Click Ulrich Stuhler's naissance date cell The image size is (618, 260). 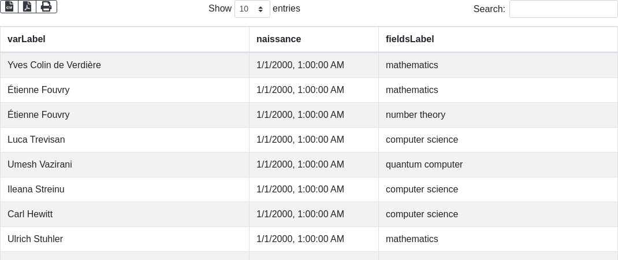point(300,239)
